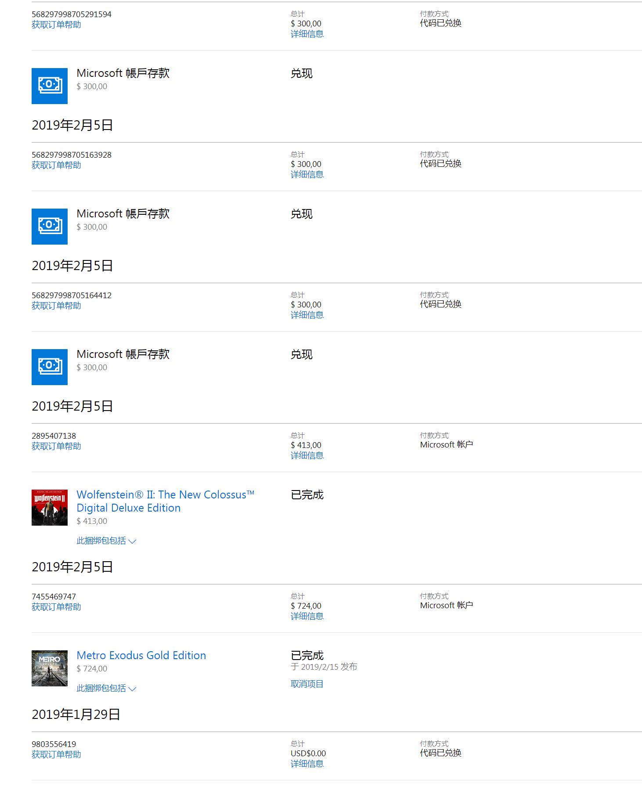View details for order 568297998705291594

pos(307,34)
